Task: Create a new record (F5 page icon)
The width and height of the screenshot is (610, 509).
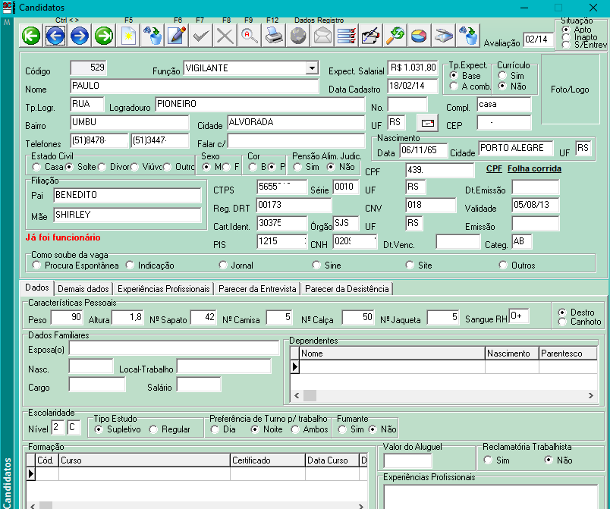Action: click(x=128, y=36)
